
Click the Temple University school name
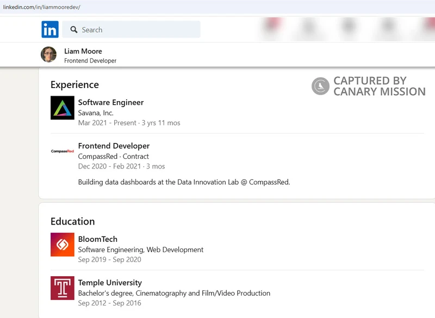[109, 283]
